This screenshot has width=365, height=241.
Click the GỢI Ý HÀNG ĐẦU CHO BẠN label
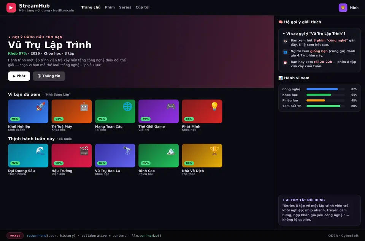pos(35,37)
